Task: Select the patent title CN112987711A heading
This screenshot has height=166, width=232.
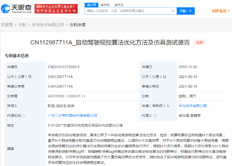Action: [x=110, y=42]
